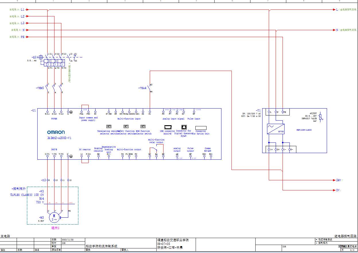
Task: Select the T1 AC/DC converter symbol
Action: click(x=275, y=129)
